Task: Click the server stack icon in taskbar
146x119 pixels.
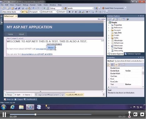Action: coord(39,107)
